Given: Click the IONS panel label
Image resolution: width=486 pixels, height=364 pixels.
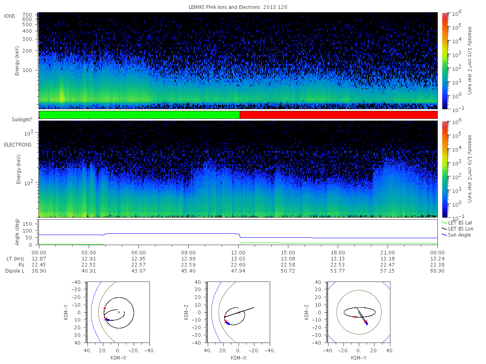Looking at the screenshot, I should [x=10, y=16].
